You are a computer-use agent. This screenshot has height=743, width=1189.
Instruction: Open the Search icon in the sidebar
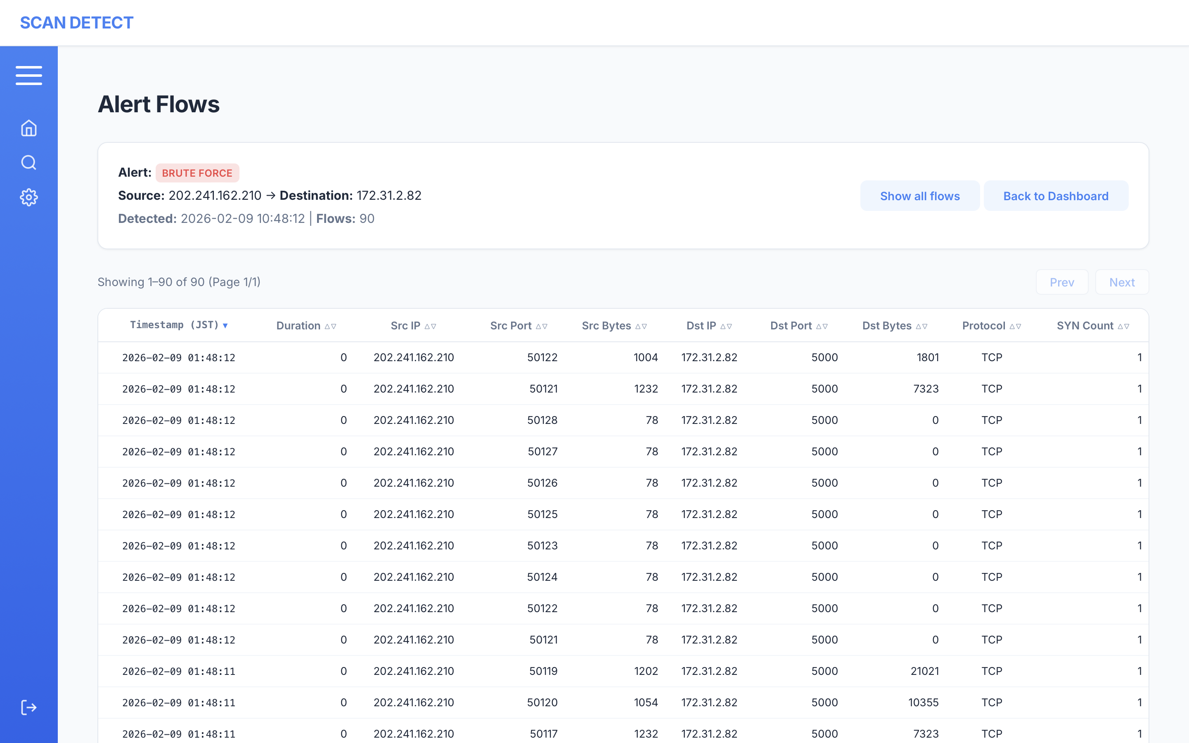(28, 163)
